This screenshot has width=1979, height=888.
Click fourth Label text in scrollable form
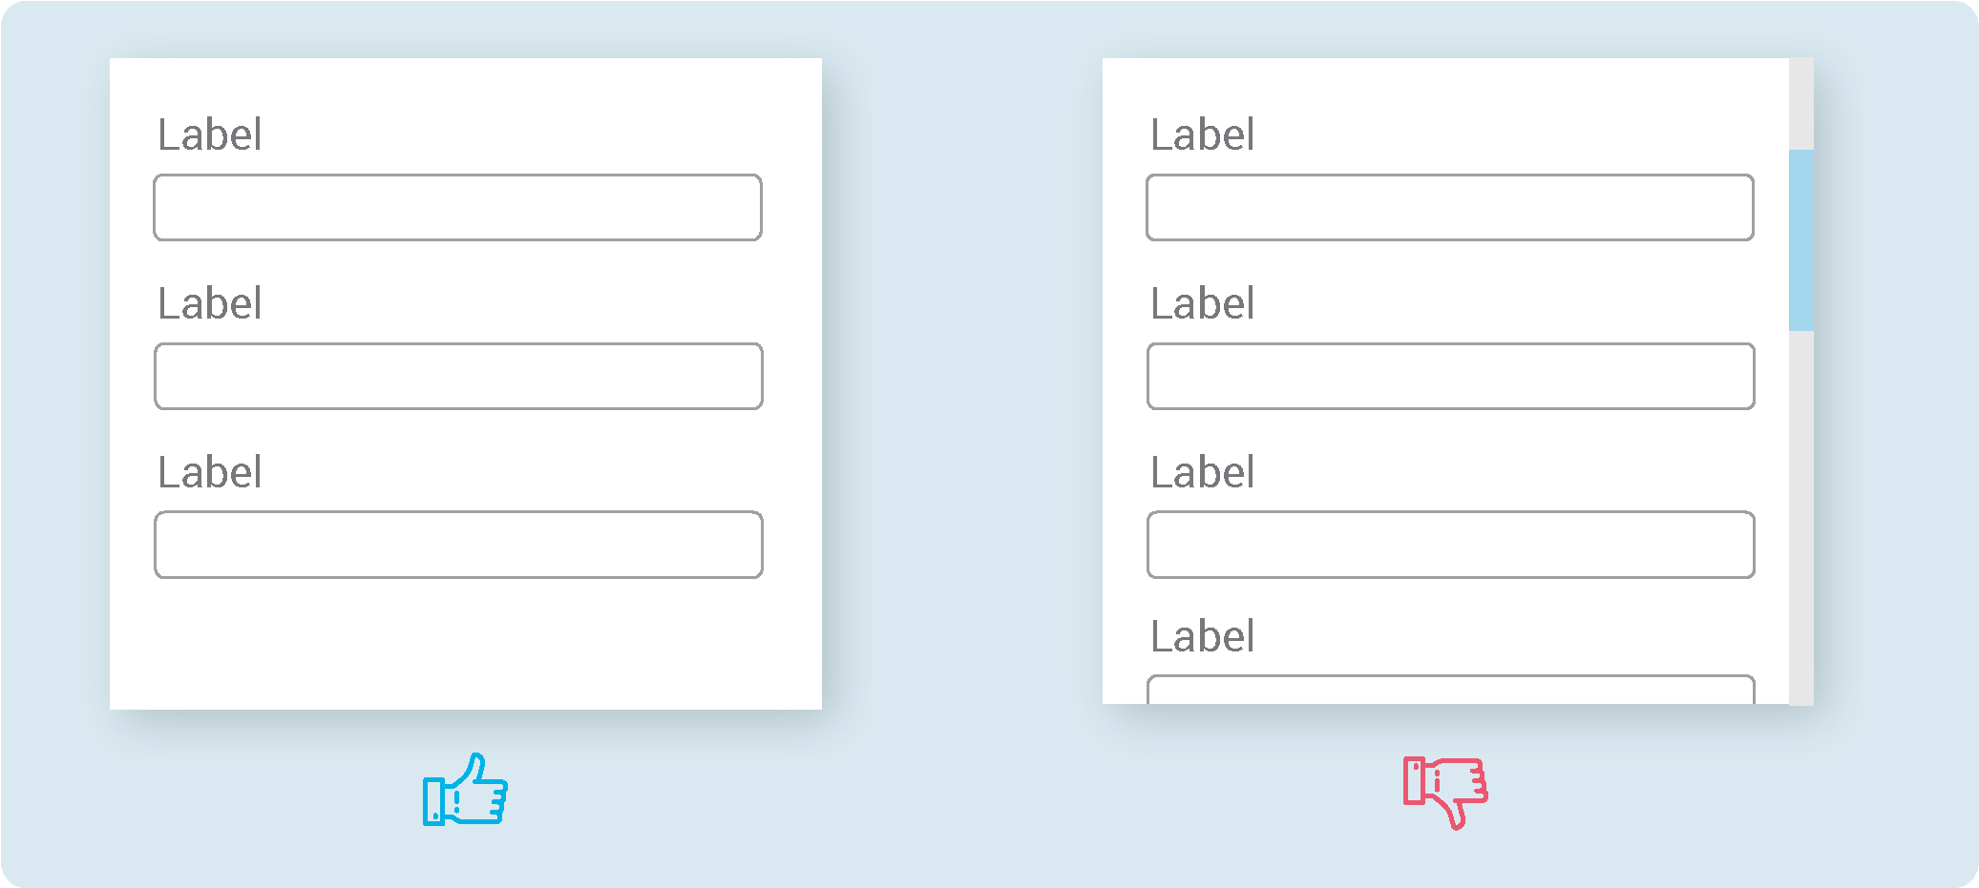point(1202,636)
